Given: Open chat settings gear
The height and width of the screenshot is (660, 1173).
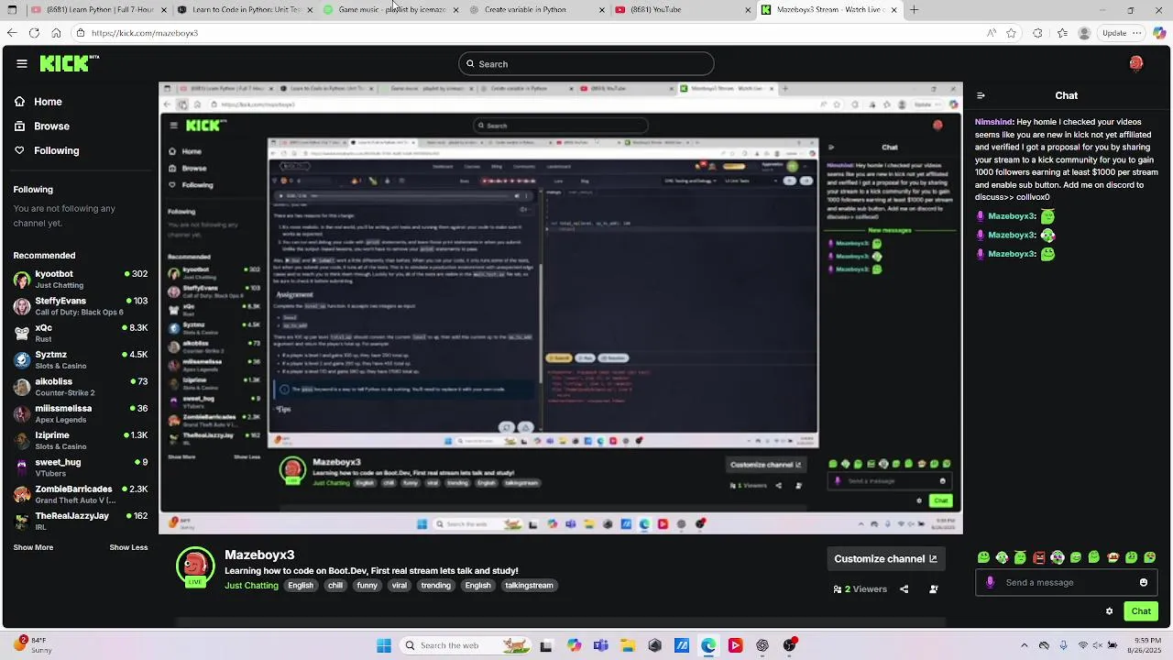Looking at the screenshot, I should click(x=1109, y=611).
